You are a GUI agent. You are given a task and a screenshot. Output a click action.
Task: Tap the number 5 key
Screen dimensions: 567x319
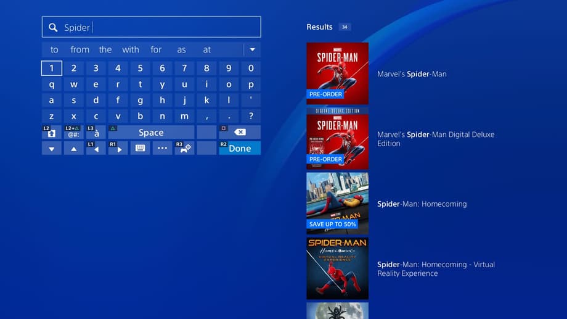pyautogui.click(x=141, y=68)
